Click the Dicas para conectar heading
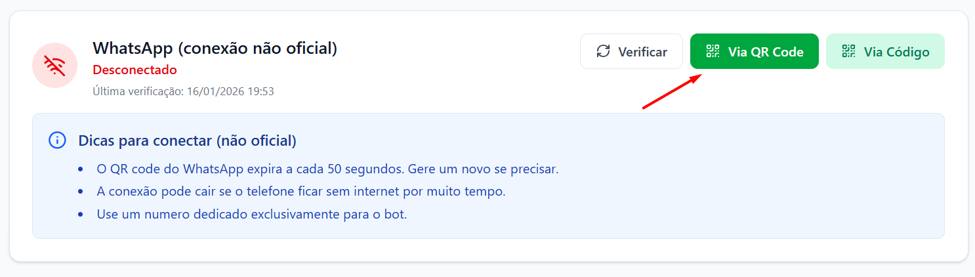The image size is (975, 277). point(187,140)
